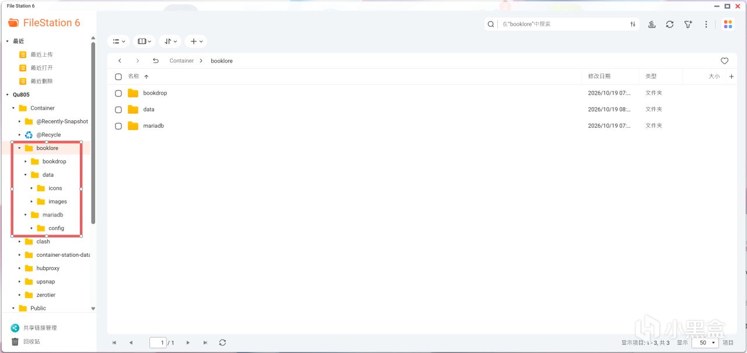747x353 pixels.
Task: Collapse the 最近 section arrow
Action: [7, 41]
